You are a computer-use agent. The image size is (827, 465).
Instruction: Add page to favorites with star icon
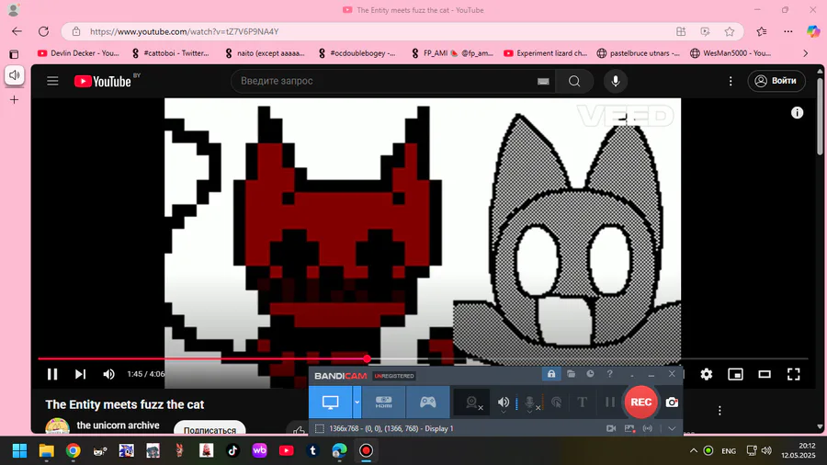[x=730, y=31]
